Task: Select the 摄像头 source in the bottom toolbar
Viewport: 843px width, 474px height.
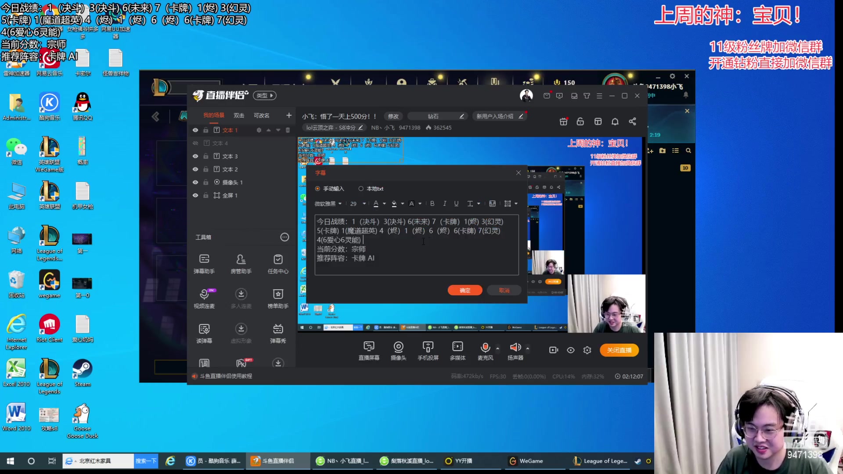Action: [x=398, y=350]
